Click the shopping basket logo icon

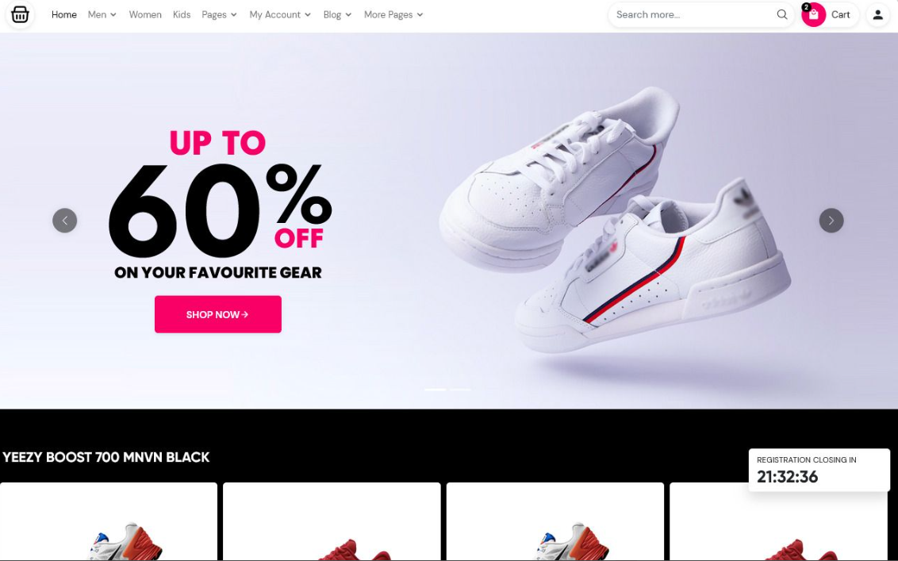(20, 14)
